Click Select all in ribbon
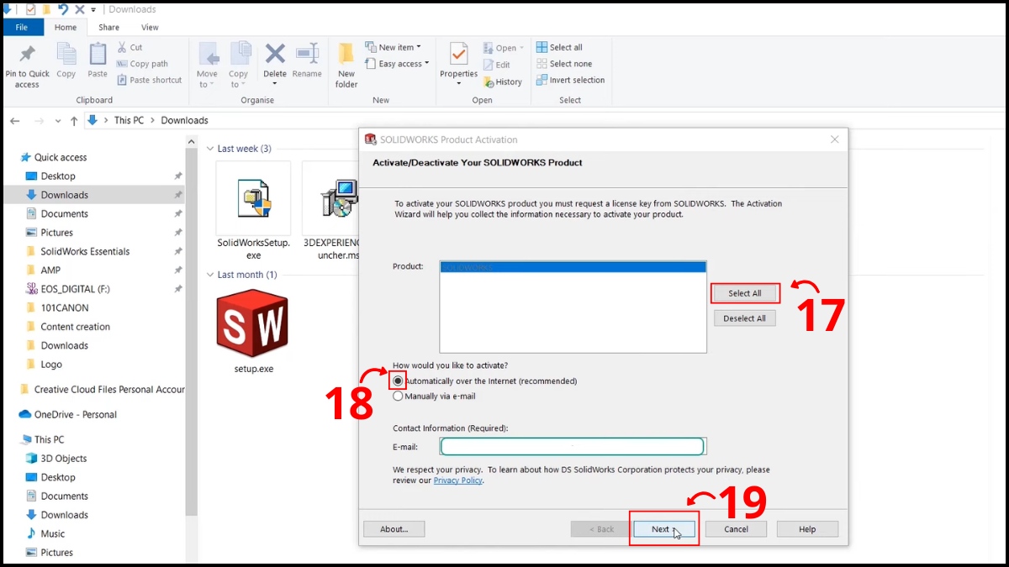 coord(559,47)
